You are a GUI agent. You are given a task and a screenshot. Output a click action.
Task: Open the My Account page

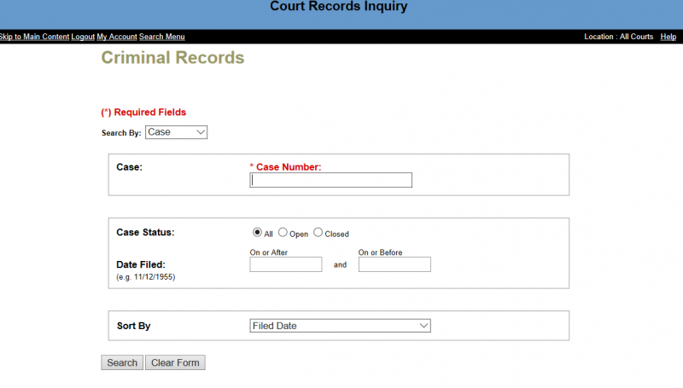coord(117,37)
